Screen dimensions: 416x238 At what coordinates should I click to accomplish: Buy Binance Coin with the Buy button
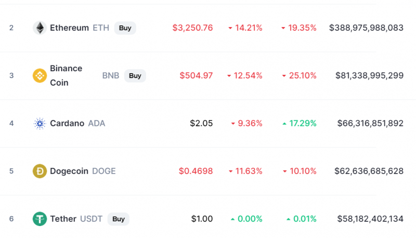point(135,75)
